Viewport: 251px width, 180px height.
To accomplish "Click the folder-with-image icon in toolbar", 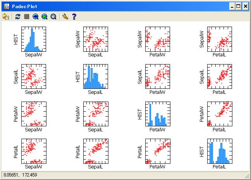I will tap(6, 17).
